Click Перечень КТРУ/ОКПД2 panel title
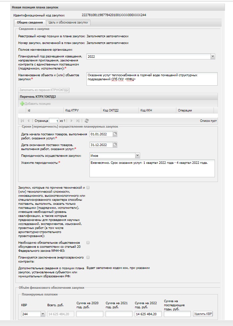Viewport: 233px width, 326px height. click(x=38, y=97)
